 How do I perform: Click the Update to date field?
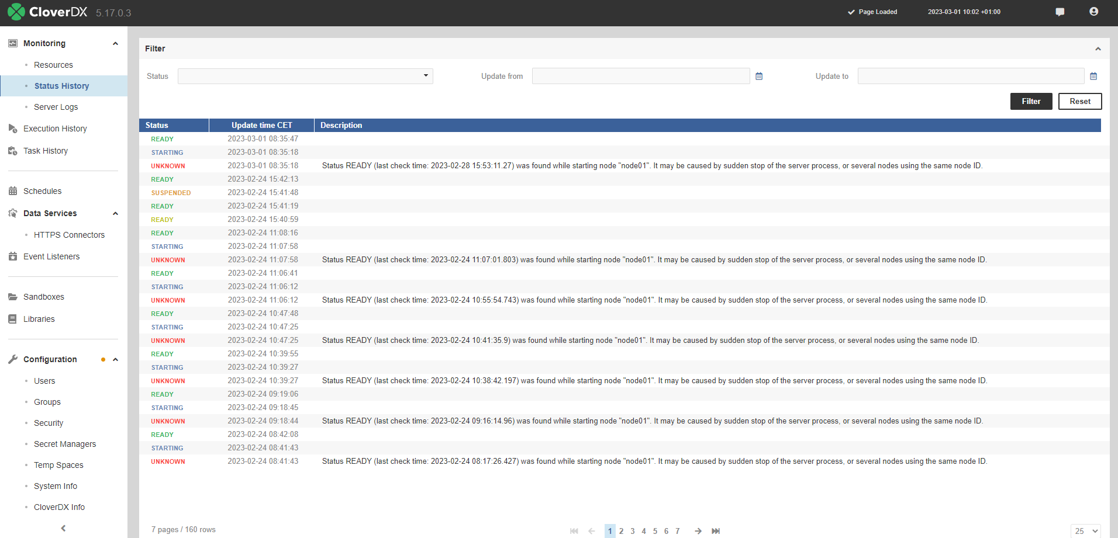(971, 76)
